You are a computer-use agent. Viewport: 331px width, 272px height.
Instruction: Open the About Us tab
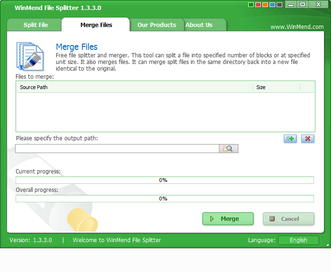(x=205, y=25)
